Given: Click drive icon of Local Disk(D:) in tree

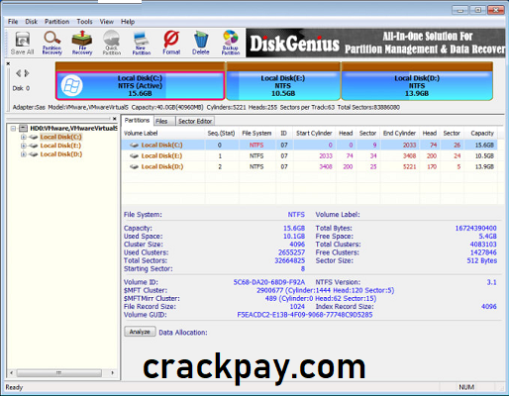Looking at the screenshot, I should [34, 154].
